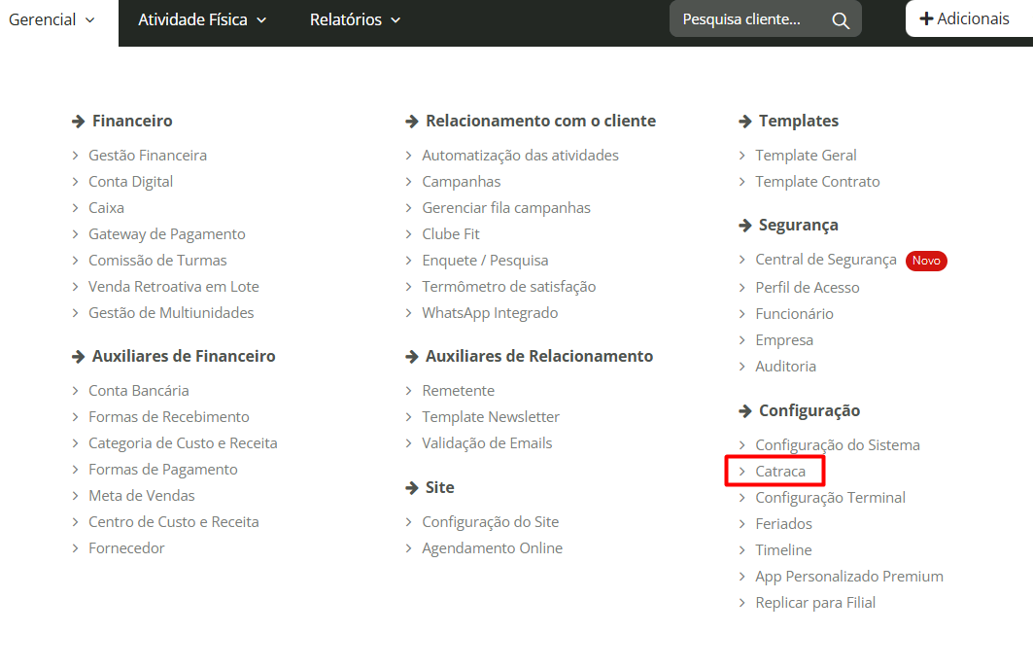
Task: Open Template Contrato
Action: click(x=817, y=182)
